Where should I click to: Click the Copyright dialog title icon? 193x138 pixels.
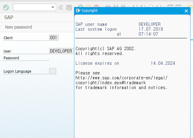point(78,11)
